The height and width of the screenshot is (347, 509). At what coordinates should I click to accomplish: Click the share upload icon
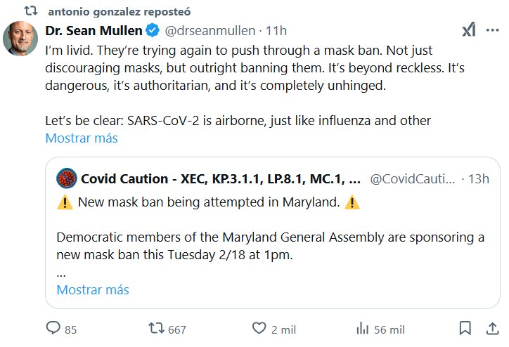click(x=491, y=328)
